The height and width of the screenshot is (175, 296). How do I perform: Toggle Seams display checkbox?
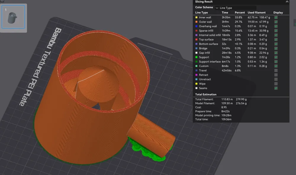(276, 88)
